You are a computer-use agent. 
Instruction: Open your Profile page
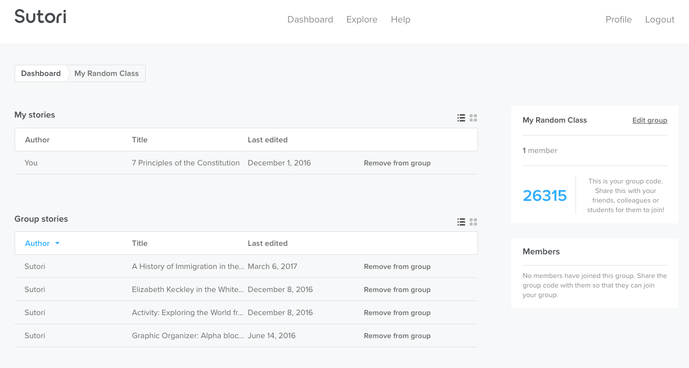pyautogui.click(x=618, y=19)
